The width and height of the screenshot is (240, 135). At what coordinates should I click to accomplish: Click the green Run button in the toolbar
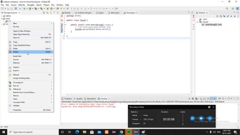[30, 9]
